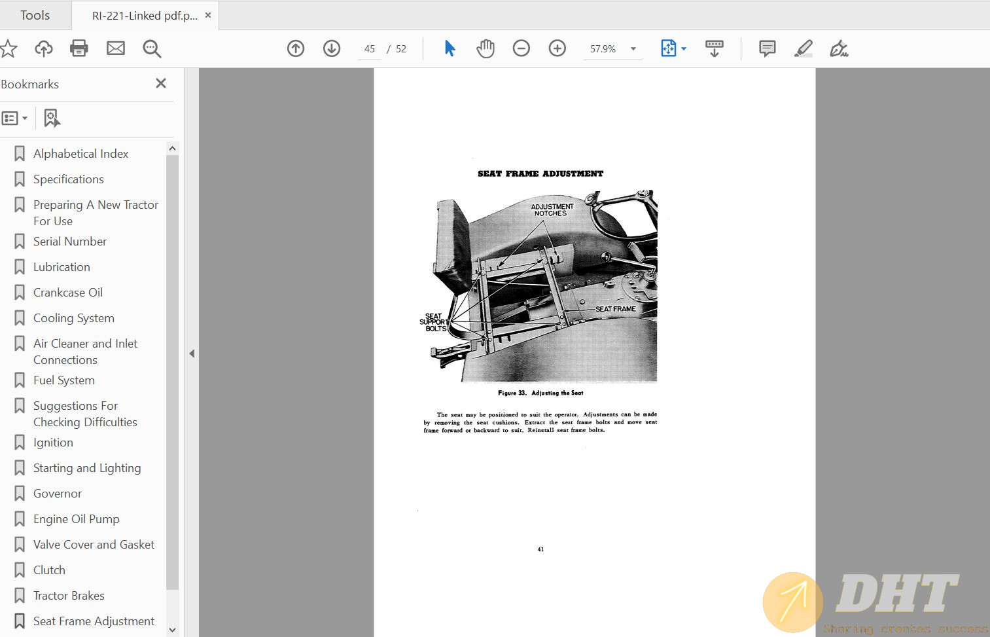Open the Crankcase Oil bookmark
Screen dimensions: 990x637
coord(68,293)
